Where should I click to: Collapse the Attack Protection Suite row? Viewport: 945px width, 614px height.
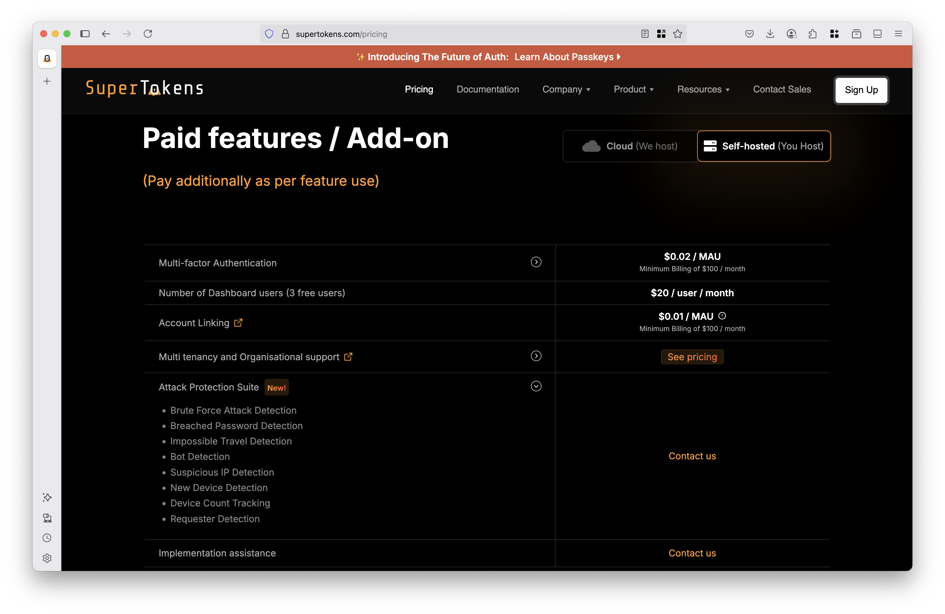click(x=536, y=386)
